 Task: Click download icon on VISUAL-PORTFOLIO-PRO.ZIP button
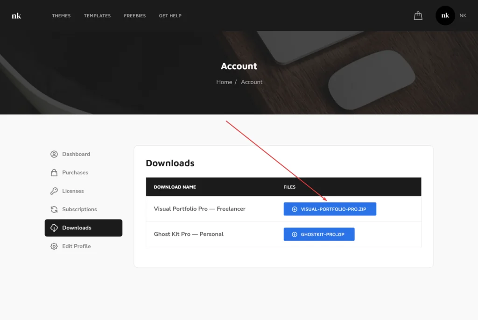295,209
